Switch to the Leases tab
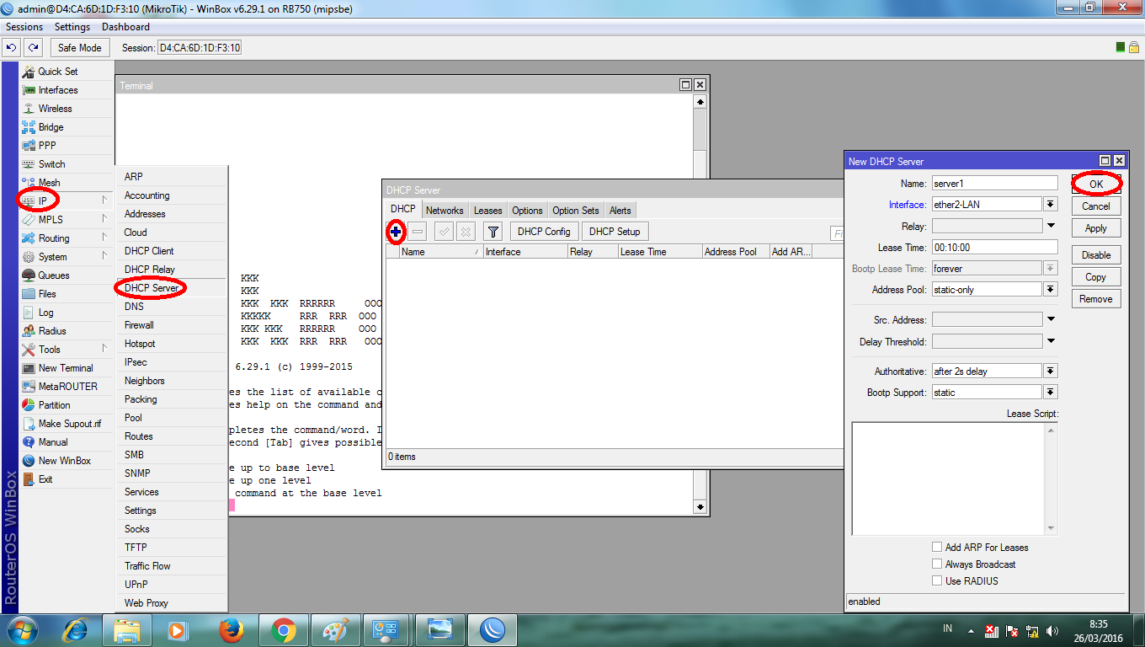Screen dimensions: 1145x647 pyautogui.click(x=487, y=210)
